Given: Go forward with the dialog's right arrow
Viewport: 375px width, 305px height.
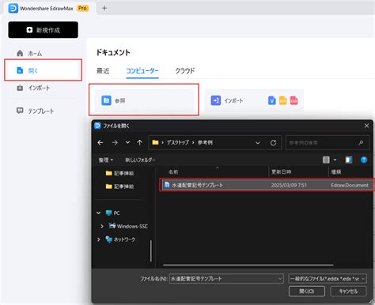Looking at the screenshot, I should [x=115, y=142].
